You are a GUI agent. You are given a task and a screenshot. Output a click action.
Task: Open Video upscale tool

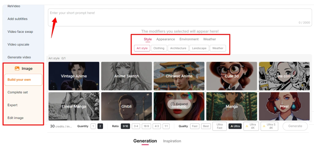pos(18,44)
